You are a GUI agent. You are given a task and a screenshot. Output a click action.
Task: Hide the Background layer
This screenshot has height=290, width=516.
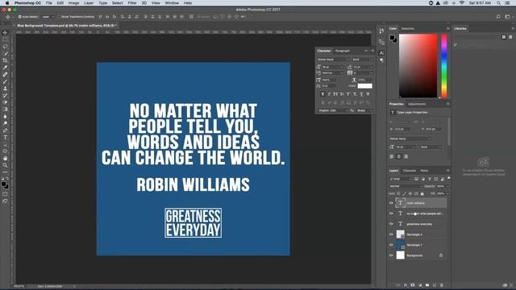(391, 255)
